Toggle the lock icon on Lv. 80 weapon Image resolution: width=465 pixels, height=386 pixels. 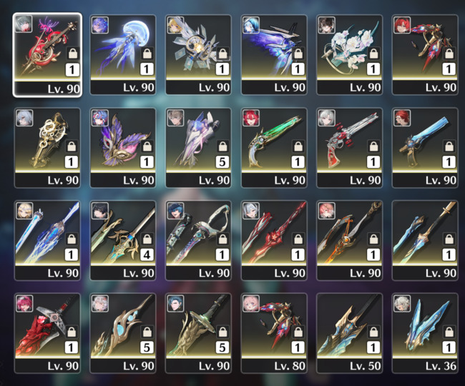[298, 332]
